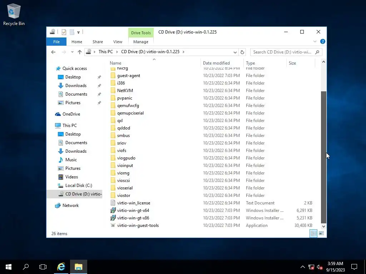The height and width of the screenshot is (274, 366).
Task: Sort by the Date modified column header
Action: point(222,63)
